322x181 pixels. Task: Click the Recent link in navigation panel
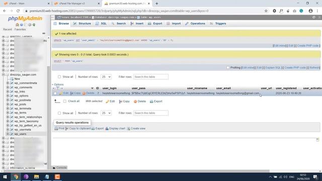pyautogui.click(x=8, y=29)
